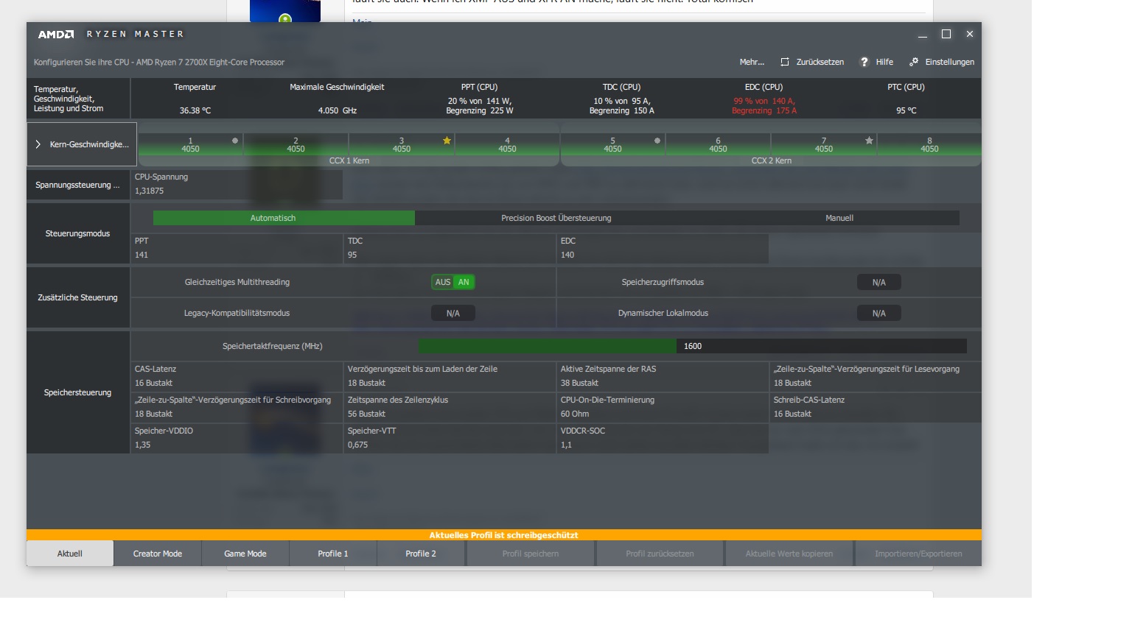
Task: Click the CPU-On-Die-Terminierung 60 Ohm field
Action: tap(663, 407)
